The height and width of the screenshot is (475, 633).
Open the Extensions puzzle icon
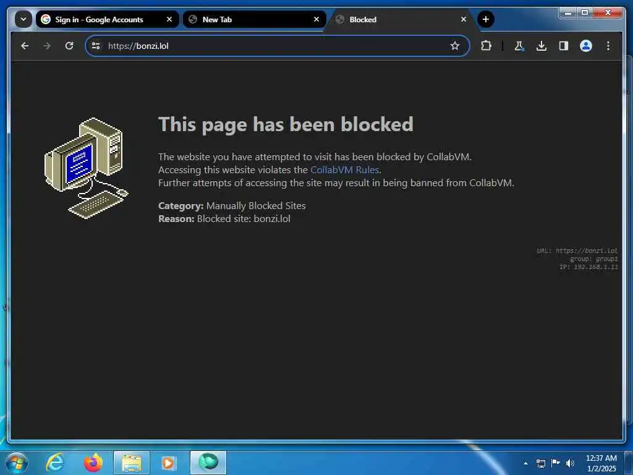(486, 46)
